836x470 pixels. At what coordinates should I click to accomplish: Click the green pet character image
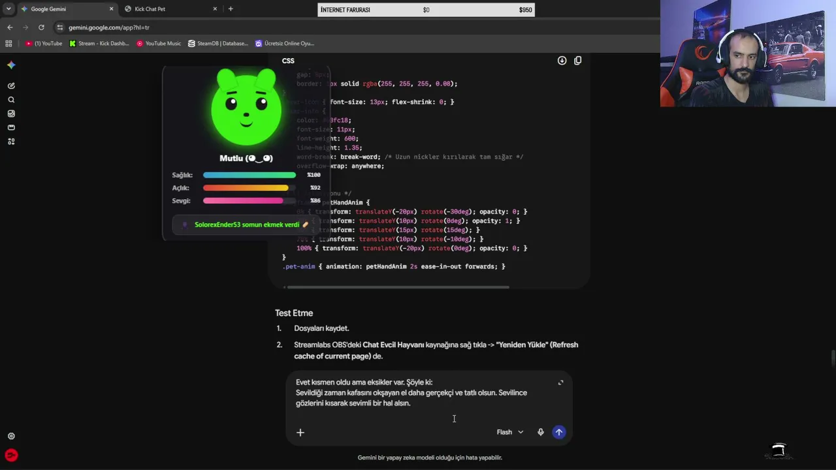point(246,108)
